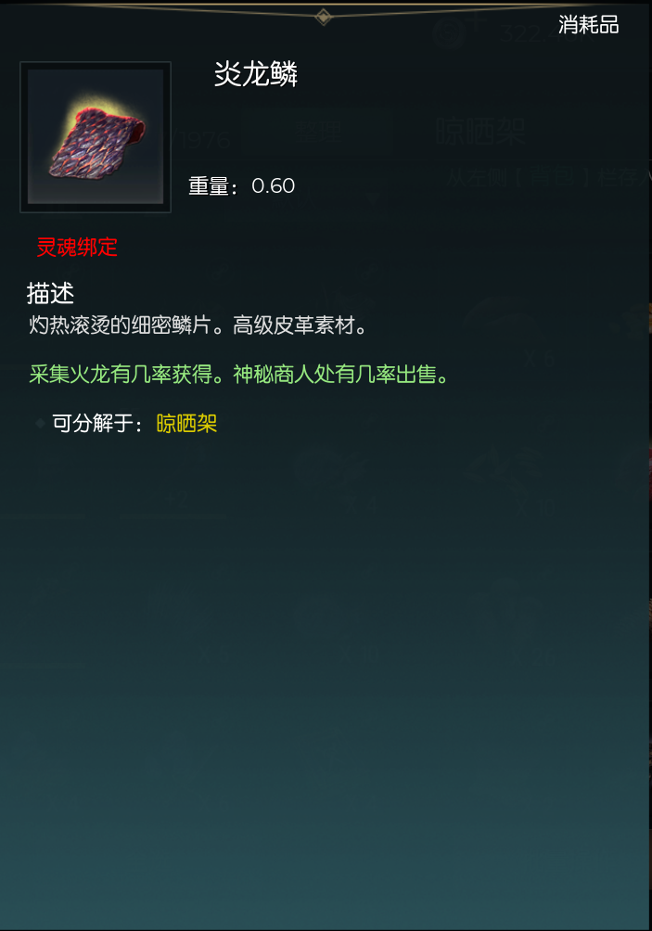652x931 pixels.
Task: Expand the faded dropdown arrow below 整理
Action: click(373, 199)
